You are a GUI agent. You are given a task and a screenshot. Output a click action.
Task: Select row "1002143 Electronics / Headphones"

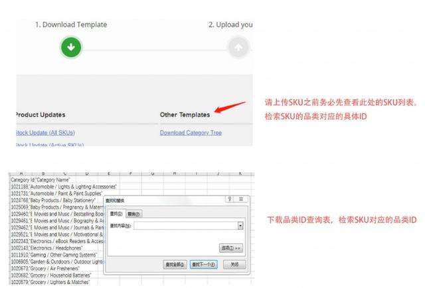tap(46, 248)
